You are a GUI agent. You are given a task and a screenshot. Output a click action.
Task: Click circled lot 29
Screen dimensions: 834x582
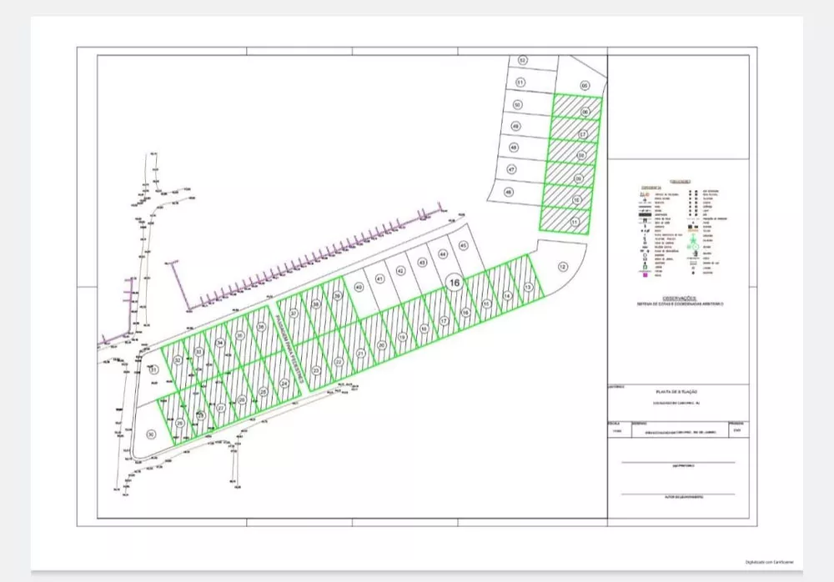pyautogui.click(x=180, y=424)
